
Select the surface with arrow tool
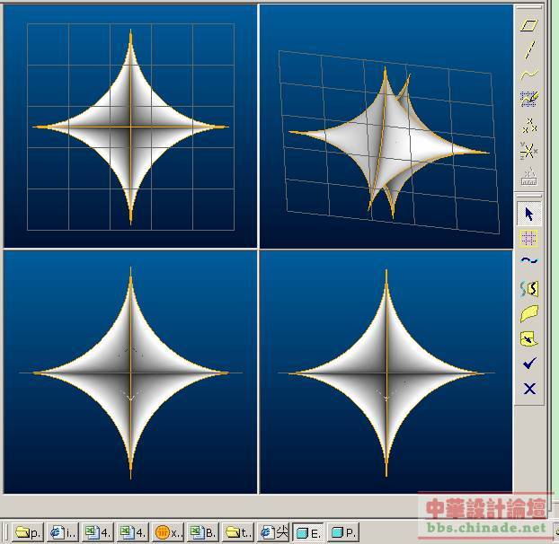pyautogui.click(x=529, y=338)
